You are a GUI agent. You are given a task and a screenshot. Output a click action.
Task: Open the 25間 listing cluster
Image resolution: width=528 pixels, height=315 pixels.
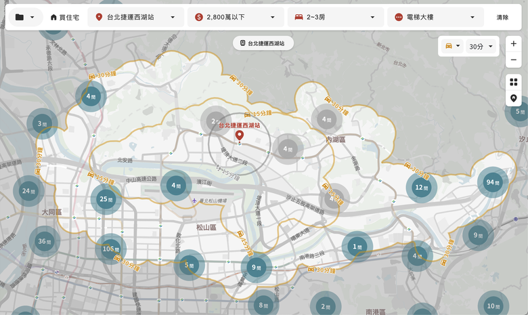(106, 199)
